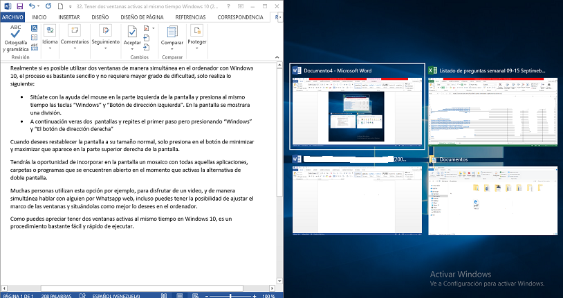Click the horizontal scrollbar left arrow

point(3,288)
